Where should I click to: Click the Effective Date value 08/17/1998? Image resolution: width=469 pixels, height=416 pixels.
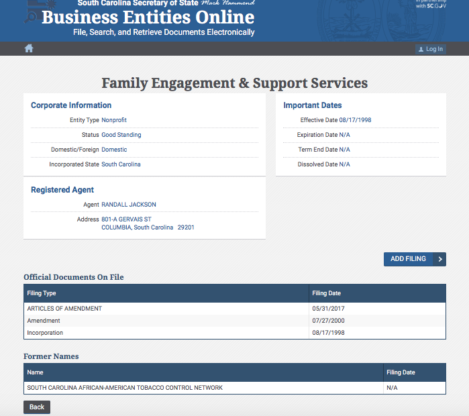(x=355, y=120)
